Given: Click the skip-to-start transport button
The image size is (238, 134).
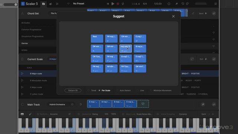Looking at the screenshot, I should [x=108, y=4].
